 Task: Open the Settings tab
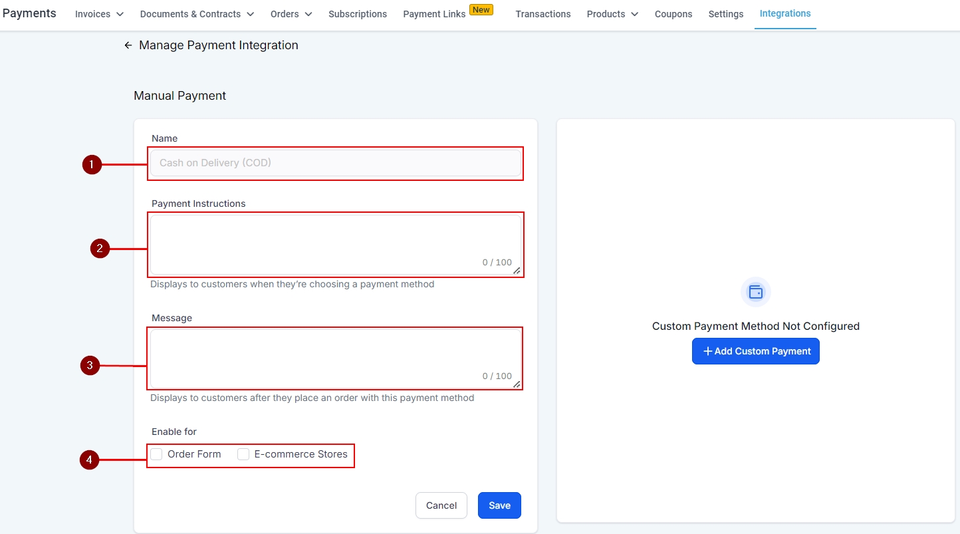[x=726, y=14]
